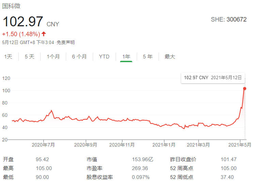Click the 最高 value 105.00

(x=44, y=168)
